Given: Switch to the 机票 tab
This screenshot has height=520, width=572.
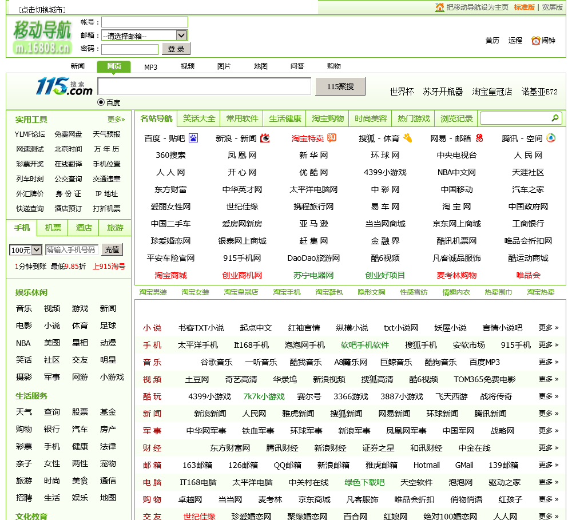Looking at the screenshot, I should 53,228.
